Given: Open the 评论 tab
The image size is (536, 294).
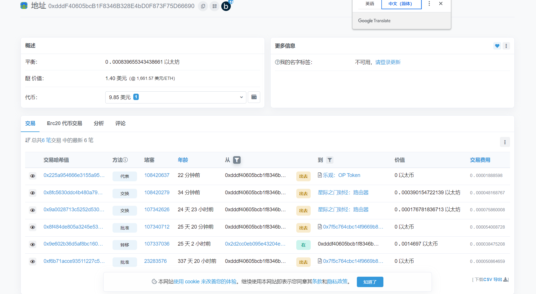Looking at the screenshot, I should (x=120, y=123).
